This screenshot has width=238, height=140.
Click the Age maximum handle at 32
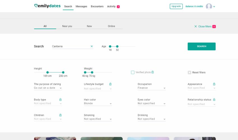pos(117,46)
